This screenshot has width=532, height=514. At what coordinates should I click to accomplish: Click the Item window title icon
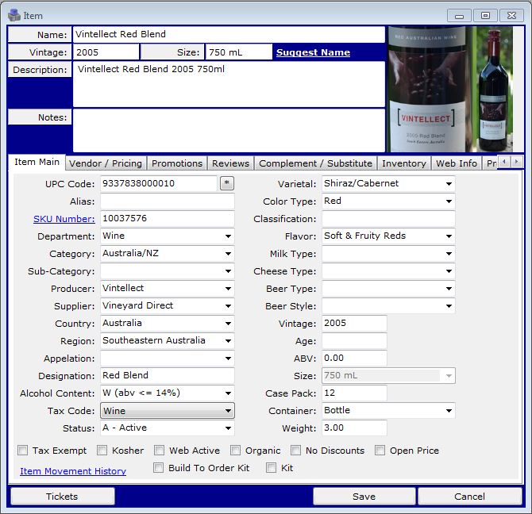pyautogui.click(x=14, y=15)
